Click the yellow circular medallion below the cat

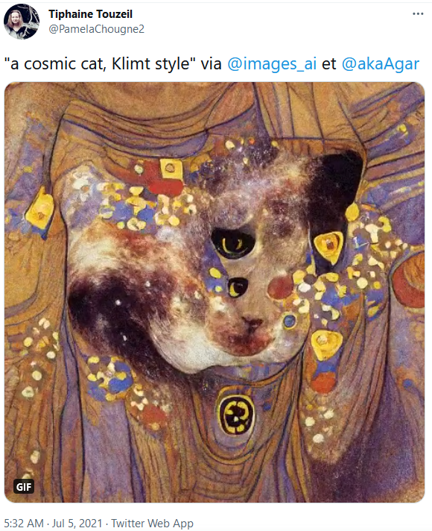pos(236,415)
